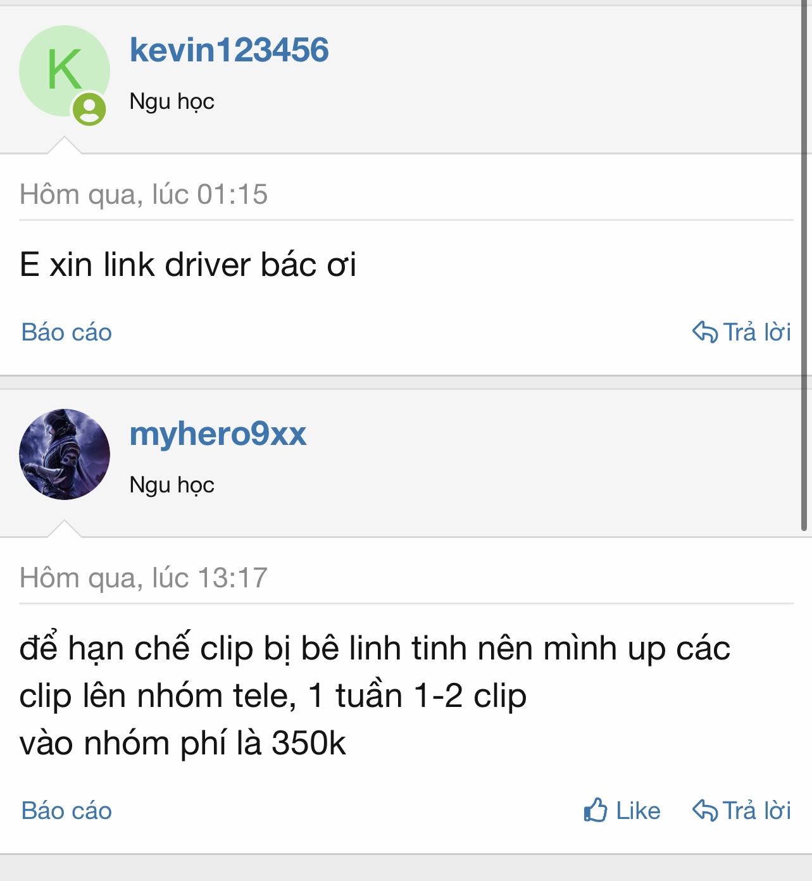
Task: Open myhero9xx's warrior avatar image
Action: click(x=64, y=454)
